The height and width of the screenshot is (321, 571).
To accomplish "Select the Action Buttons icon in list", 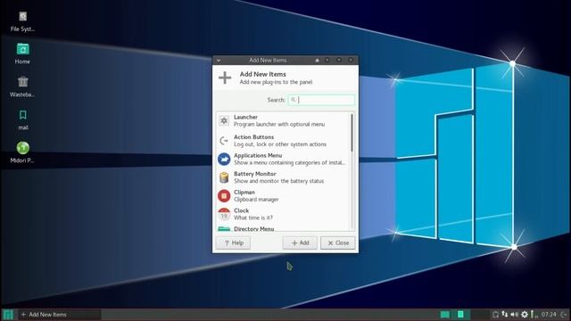I will click(224, 141).
